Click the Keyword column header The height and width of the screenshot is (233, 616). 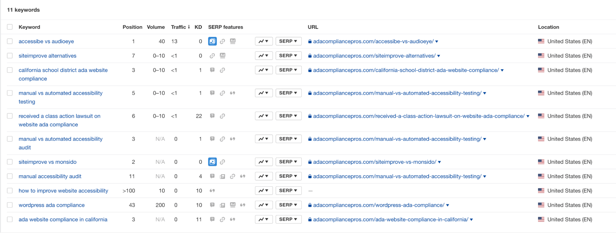point(29,27)
